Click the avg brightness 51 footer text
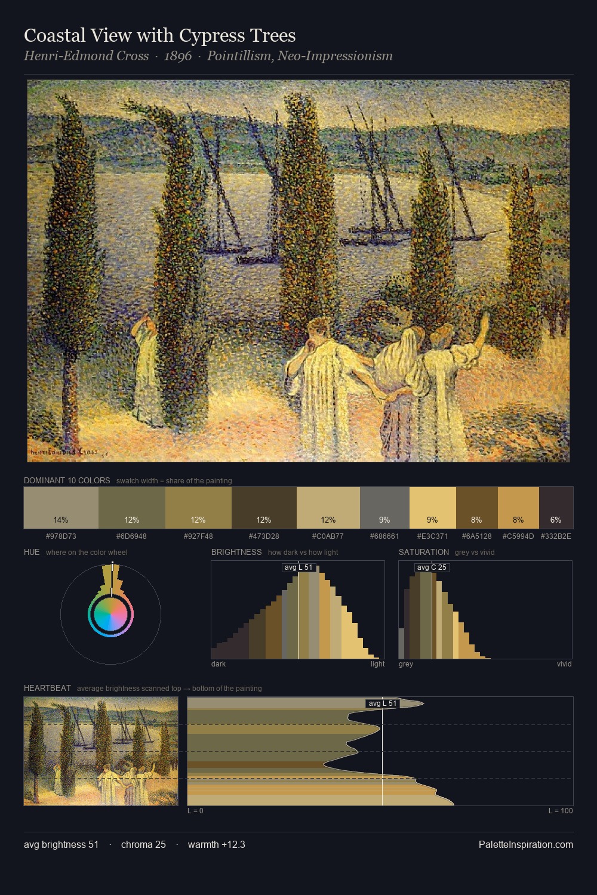The image size is (597, 895). (61, 844)
